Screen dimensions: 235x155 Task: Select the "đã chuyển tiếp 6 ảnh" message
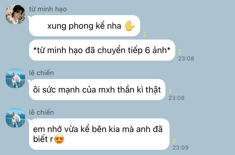[x=102, y=50]
